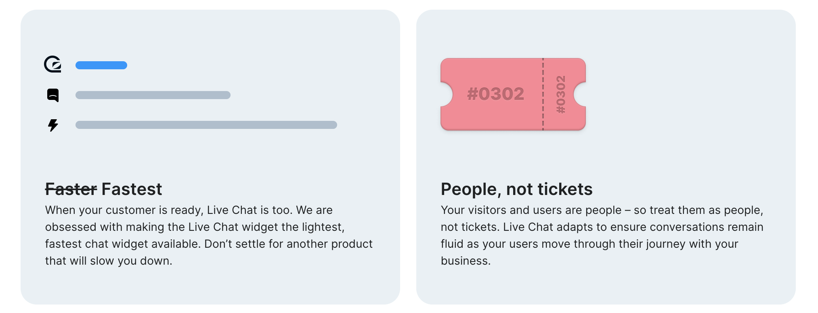
Task: Click the short blue speed bar
Action: coord(101,65)
